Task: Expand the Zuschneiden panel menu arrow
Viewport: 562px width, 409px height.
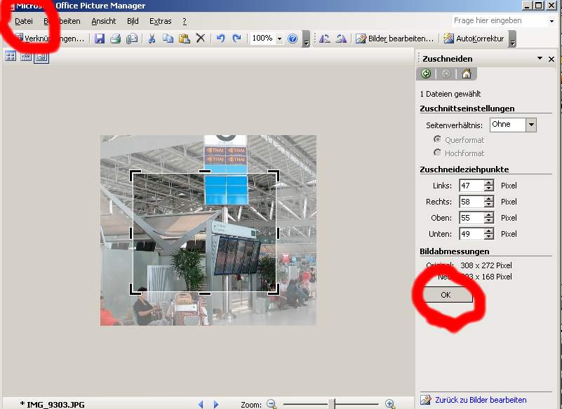Action: tap(540, 59)
